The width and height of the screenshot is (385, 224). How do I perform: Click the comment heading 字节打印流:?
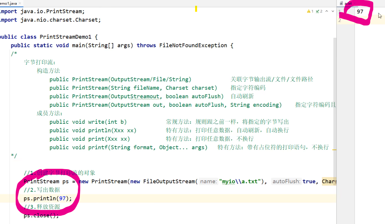(x=40, y=62)
